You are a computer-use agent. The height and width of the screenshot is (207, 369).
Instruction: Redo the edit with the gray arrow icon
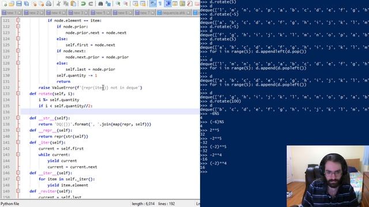click(x=91, y=3)
